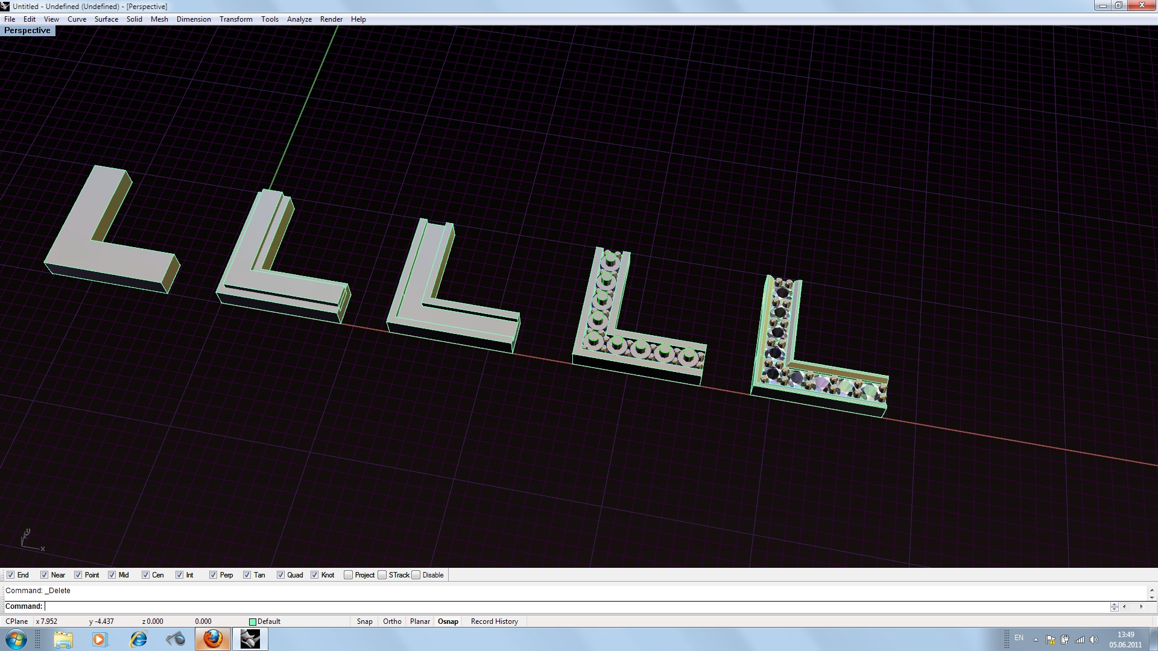
Task: Open the Transform menu
Action: click(x=236, y=19)
